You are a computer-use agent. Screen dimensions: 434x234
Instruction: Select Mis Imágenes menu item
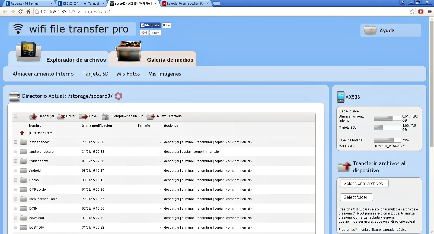coord(165,74)
